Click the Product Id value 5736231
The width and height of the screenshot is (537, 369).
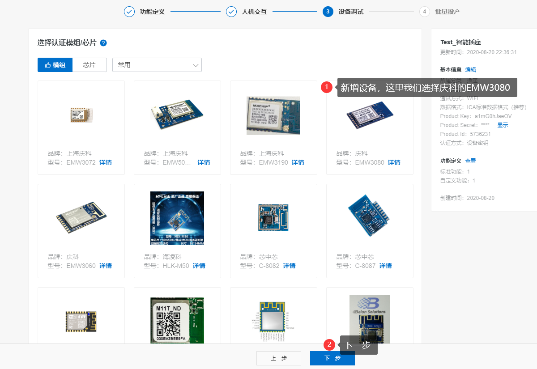coord(480,134)
